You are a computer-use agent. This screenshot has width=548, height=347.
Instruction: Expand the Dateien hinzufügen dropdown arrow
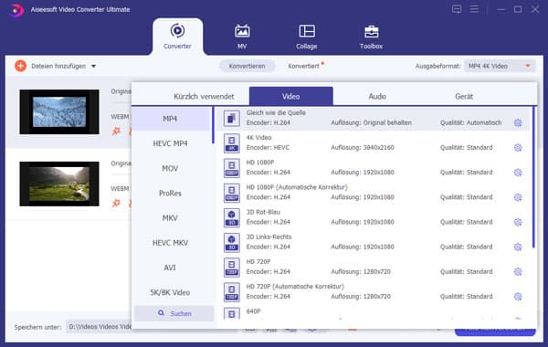point(94,66)
